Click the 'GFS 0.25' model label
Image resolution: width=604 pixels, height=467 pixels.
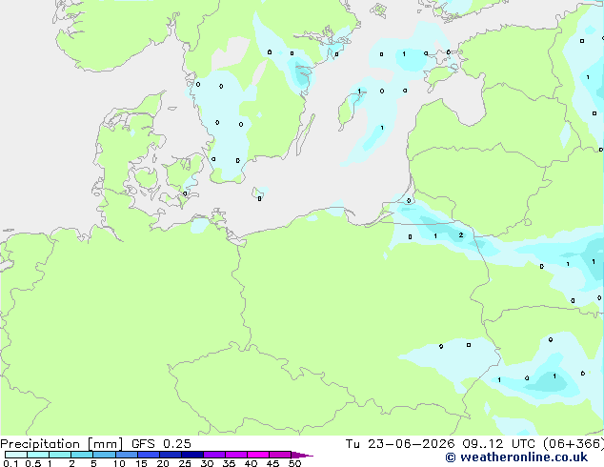pyautogui.click(x=161, y=444)
